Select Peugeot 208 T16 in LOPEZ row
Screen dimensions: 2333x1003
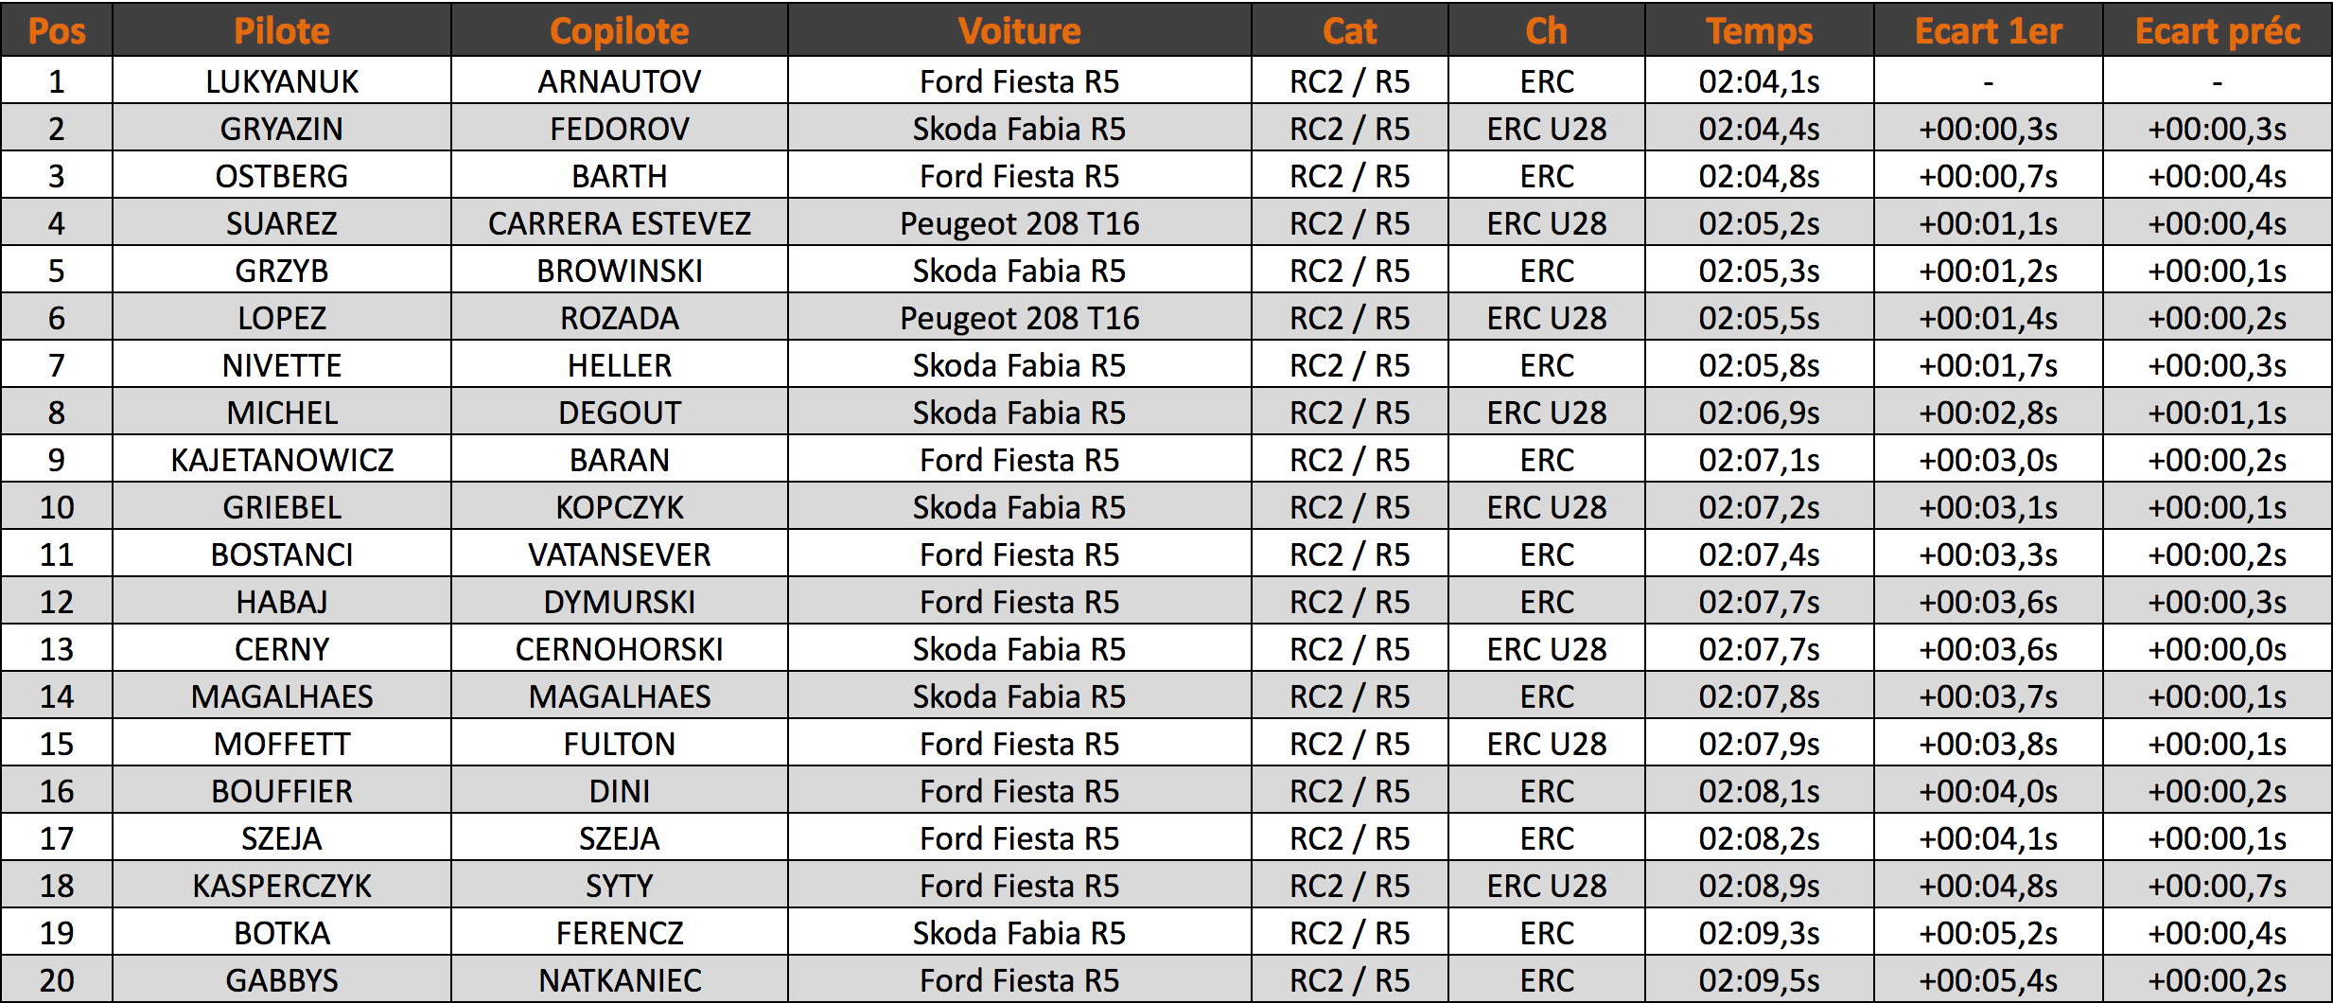pyautogui.click(x=1020, y=318)
